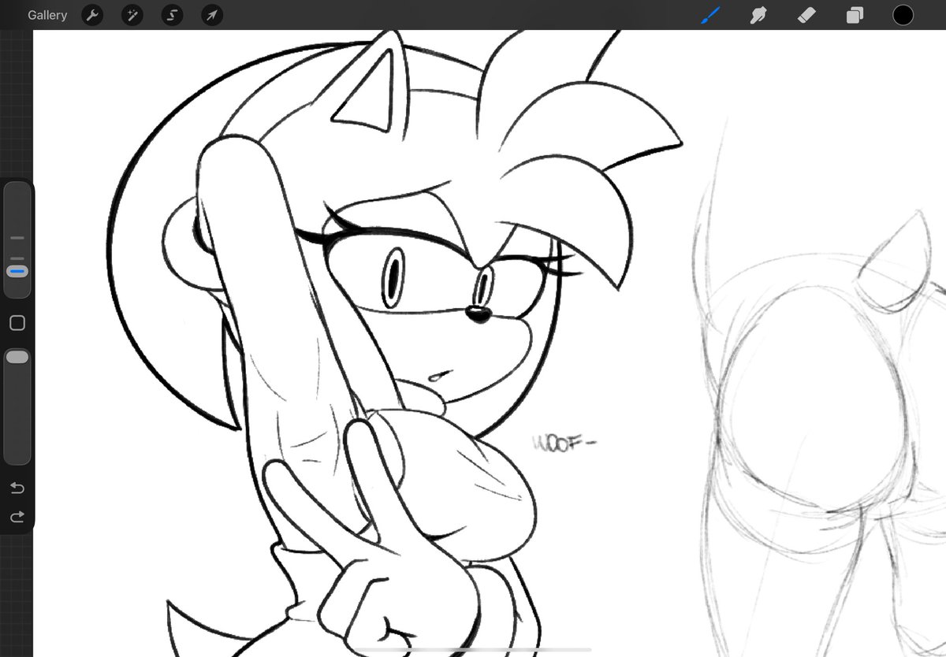Open the black active color picker

[x=903, y=15]
